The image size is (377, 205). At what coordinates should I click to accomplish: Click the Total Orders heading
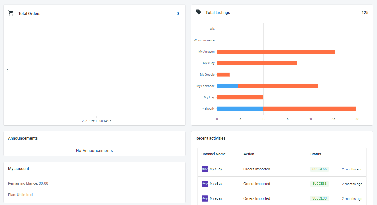click(x=29, y=13)
